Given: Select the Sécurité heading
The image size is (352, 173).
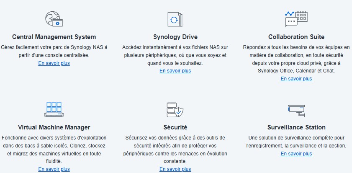Looking at the screenshot, I should [175, 127].
